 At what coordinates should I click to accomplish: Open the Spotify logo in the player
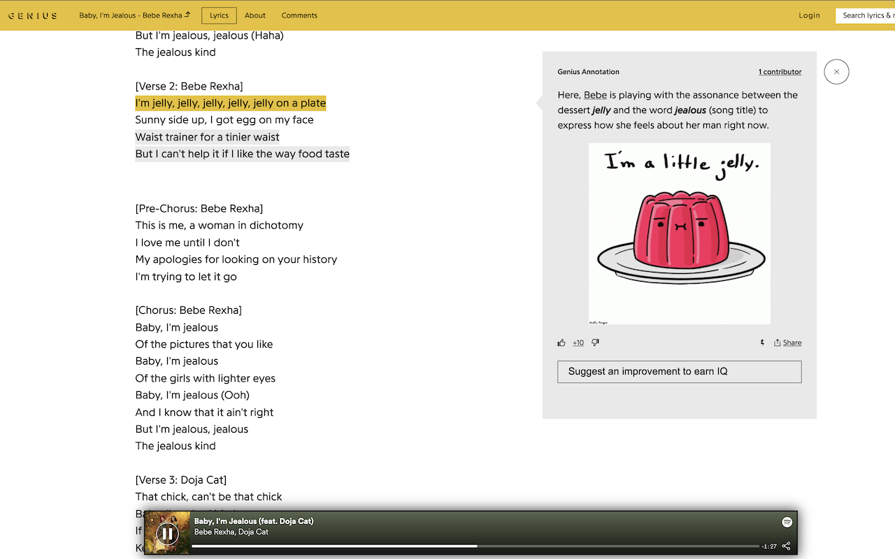[x=787, y=522]
